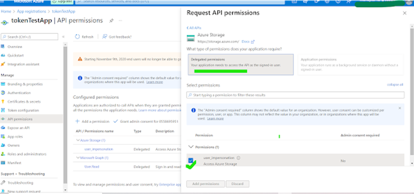Open the more options ellipsis by title
414x194 pixels.
pyautogui.click(x=121, y=20)
